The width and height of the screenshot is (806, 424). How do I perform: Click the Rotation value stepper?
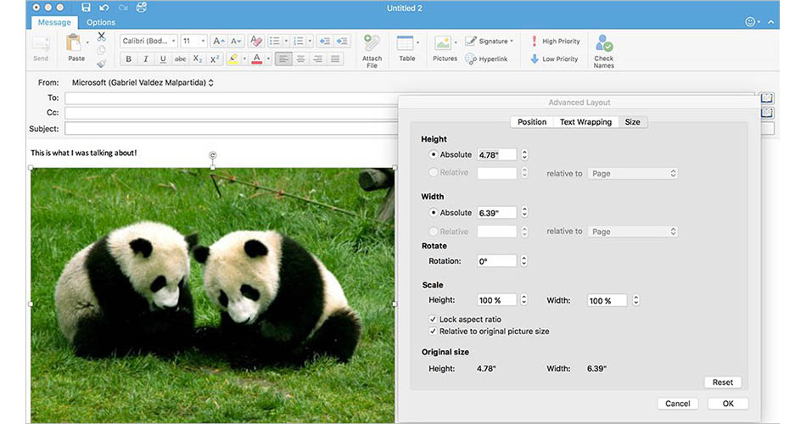coord(523,261)
